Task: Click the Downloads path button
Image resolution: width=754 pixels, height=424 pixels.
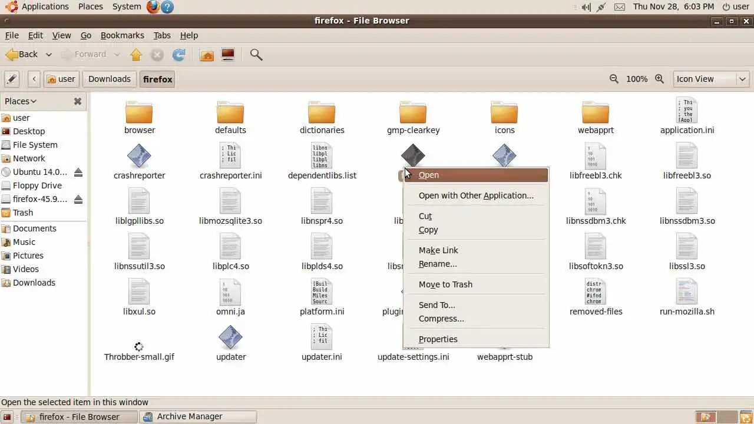Action: click(x=110, y=79)
